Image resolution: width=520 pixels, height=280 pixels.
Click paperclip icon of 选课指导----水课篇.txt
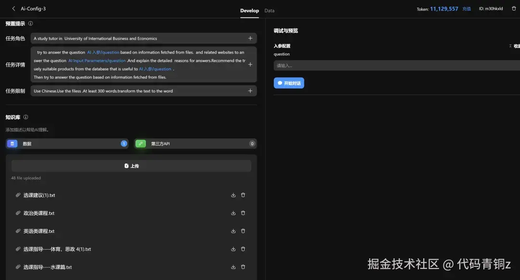click(18, 267)
